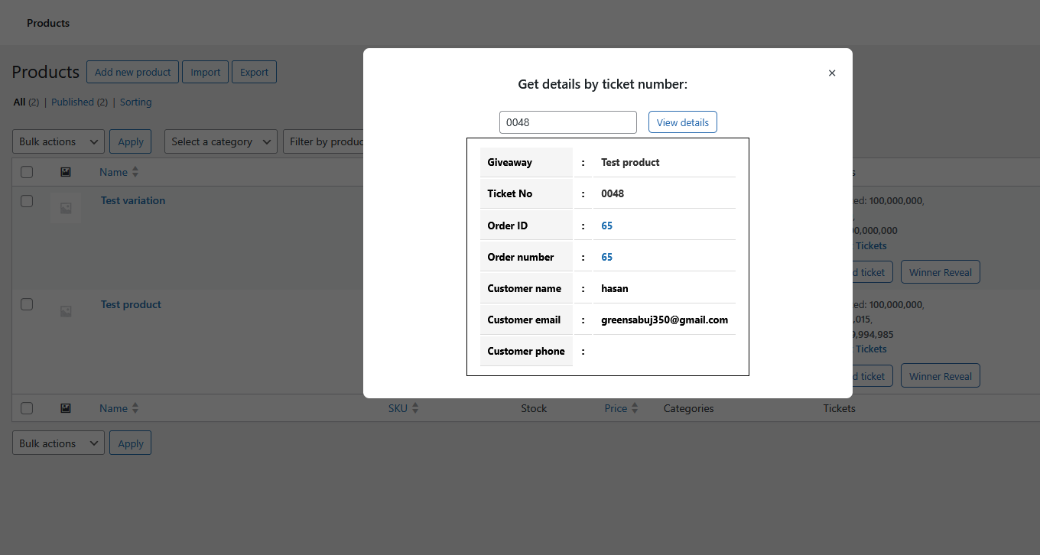Viewport: 1040px width, 555px height.
Task: Switch to the Sorting view
Action: coord(135,102)
